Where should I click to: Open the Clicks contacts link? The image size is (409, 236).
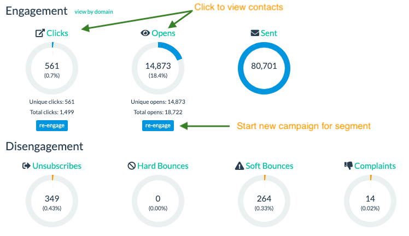pyautogui.click(x=57, y=33)
